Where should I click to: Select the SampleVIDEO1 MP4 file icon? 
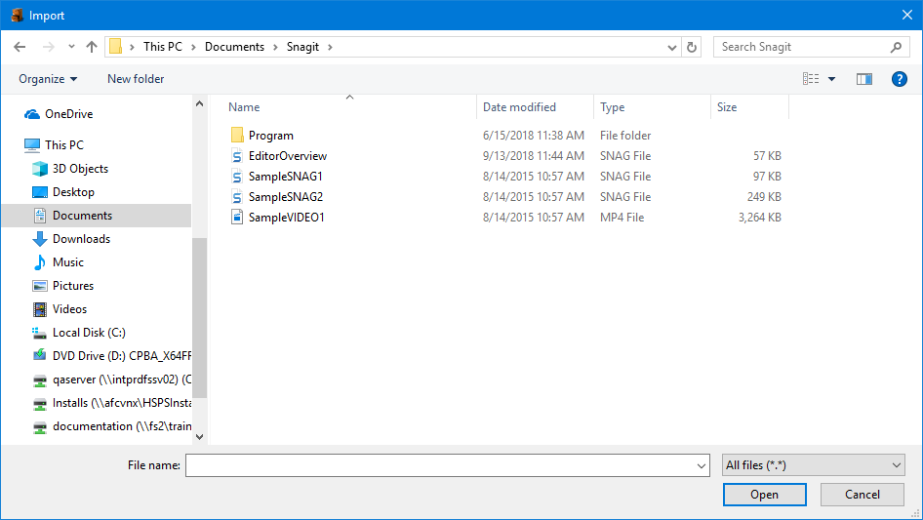point(236,218)
